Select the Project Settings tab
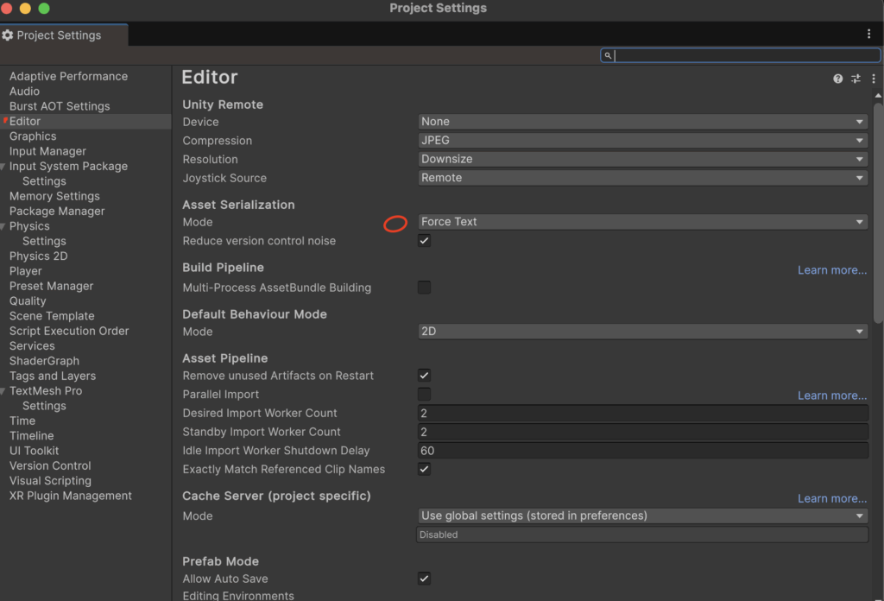 64,35
